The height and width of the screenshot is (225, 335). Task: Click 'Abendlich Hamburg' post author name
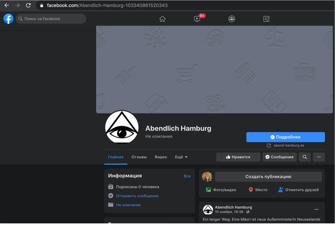coord(234,207)
